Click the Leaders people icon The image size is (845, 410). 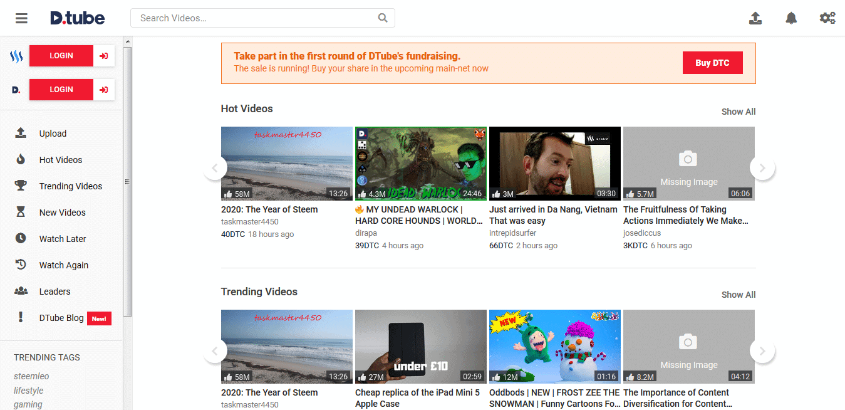(21, 292)
